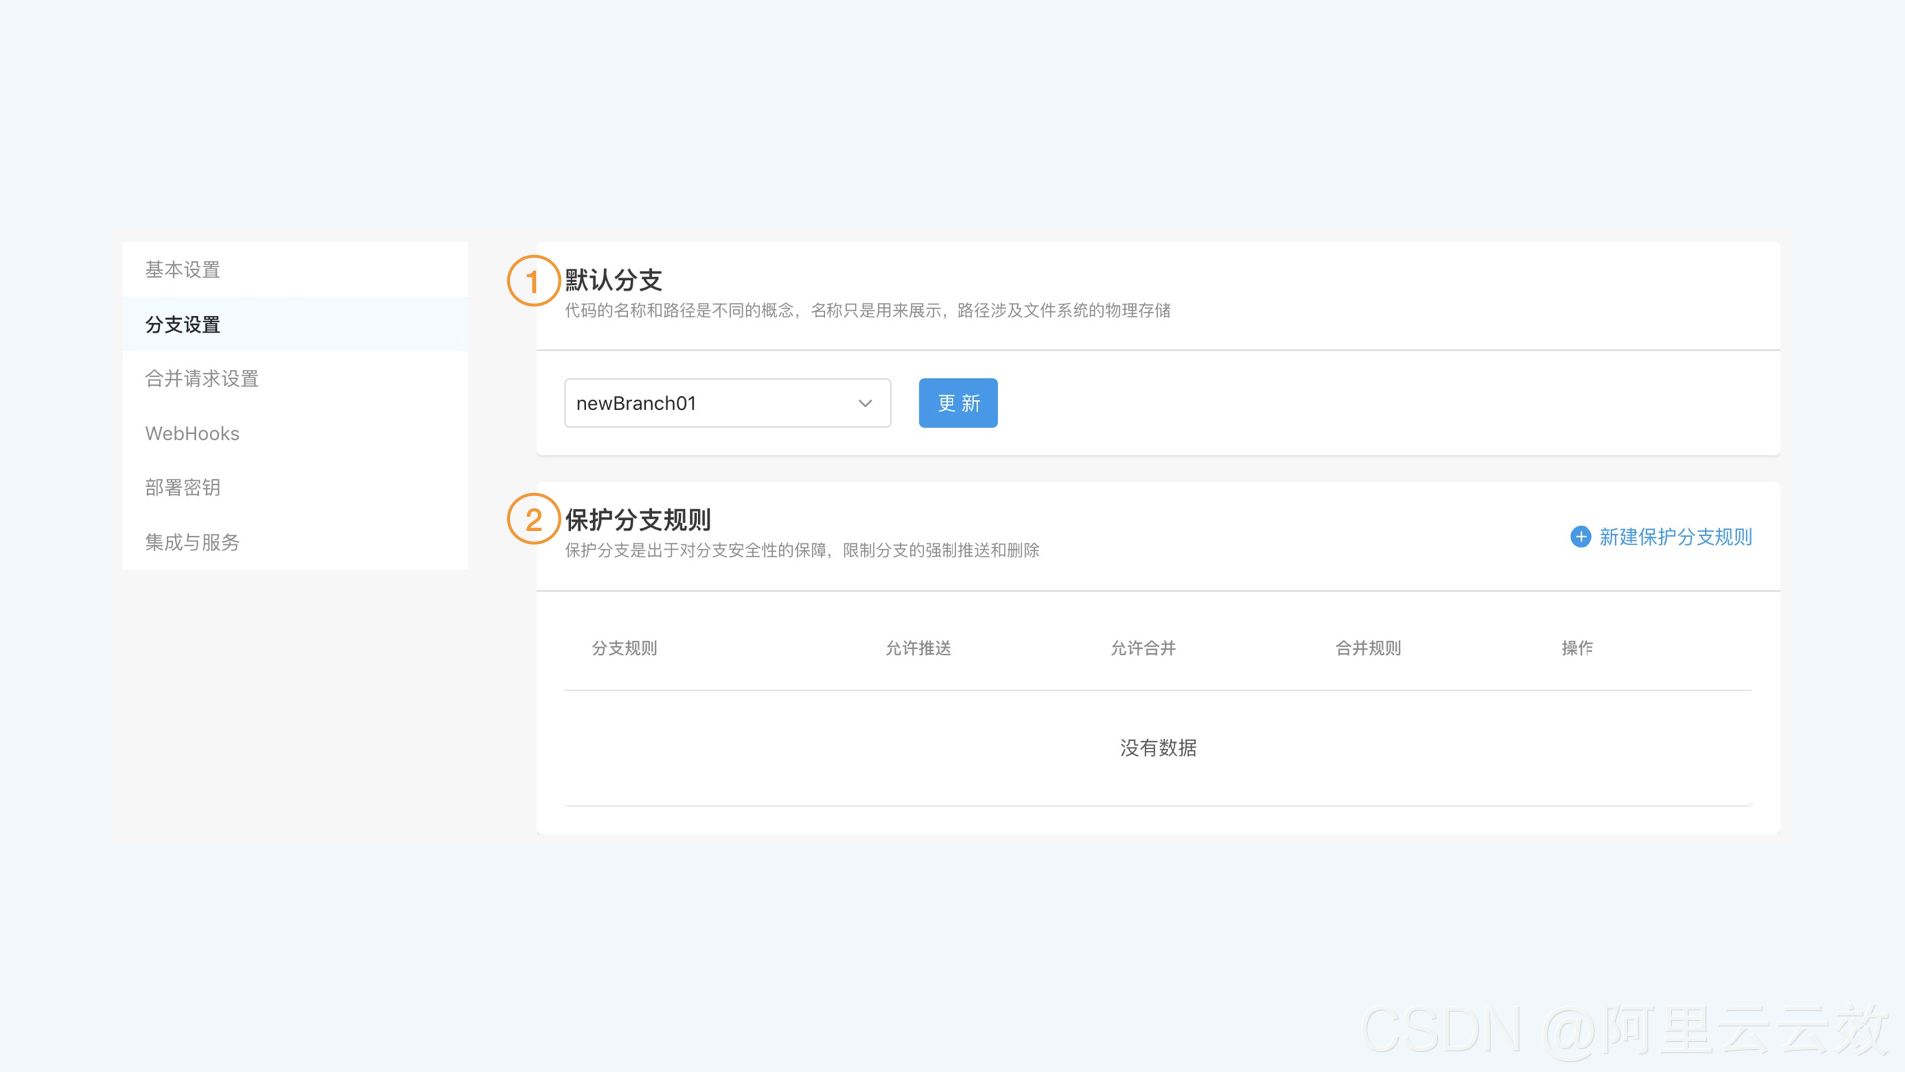Open the default branch newBranch01 selector

click(714, 403)
